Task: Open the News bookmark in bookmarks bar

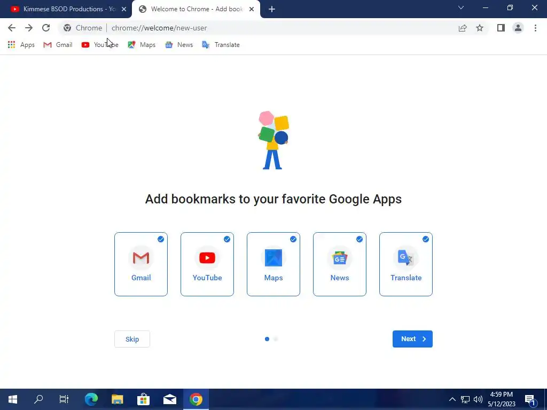Action: click(179, 45)
